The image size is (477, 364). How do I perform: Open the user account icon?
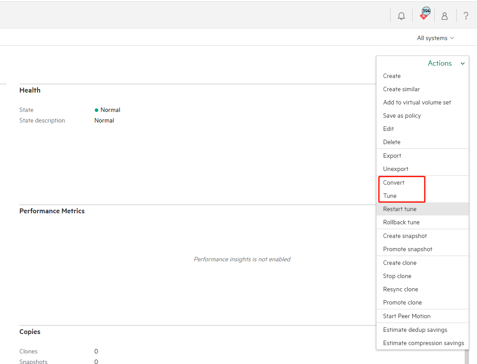click(444, 16)
